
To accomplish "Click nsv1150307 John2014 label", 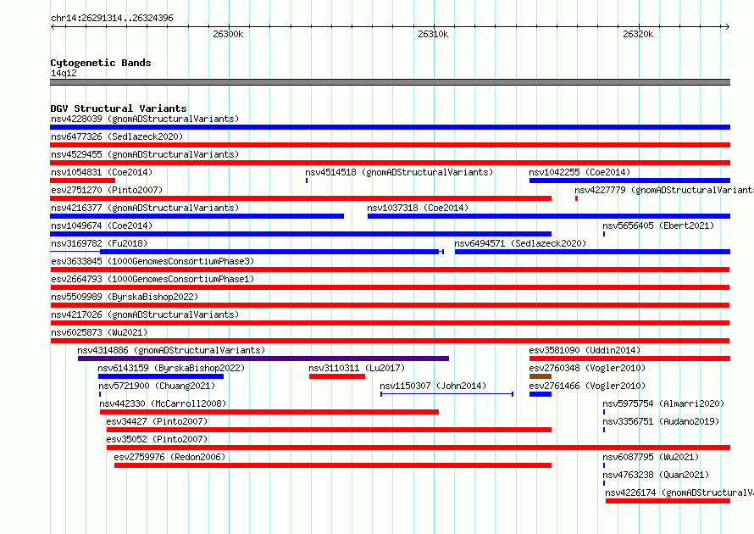I will [433, 386].
